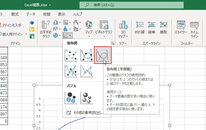Expand the waterfall chart dropdown arrow

coord(80,23)
